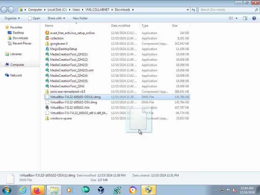Screen dimensions: 260x195
Task: Open the Help question mark icon
Action: [x=254, y=18]
